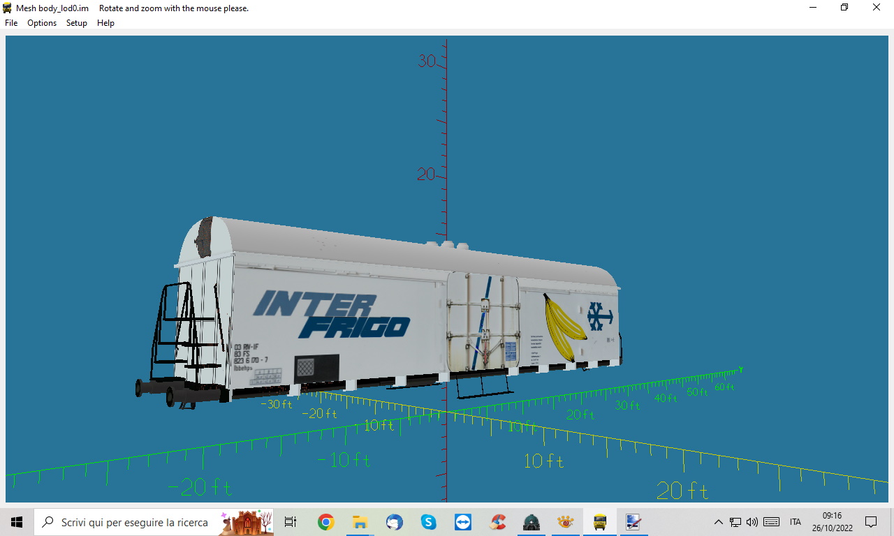Click the taskbar search box
Image resolution: width=894 pixels, height=536 pixels.
(154, 522)
